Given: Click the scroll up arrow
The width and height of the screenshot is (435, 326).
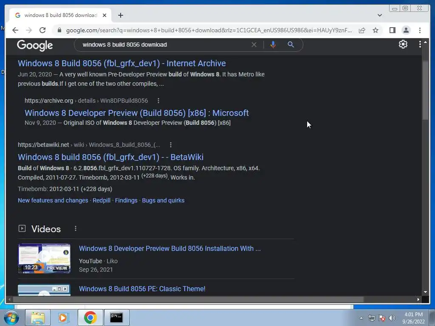Looking at the screenshot, I should [x=425, y=42].
